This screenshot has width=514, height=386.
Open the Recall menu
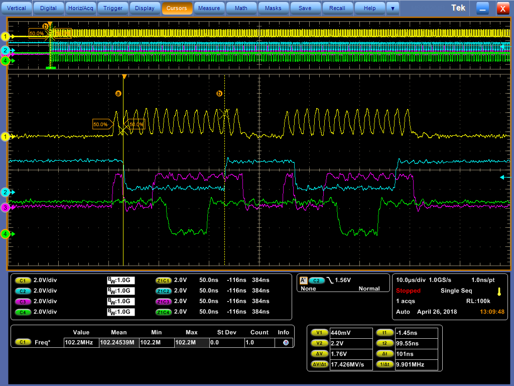(x=337, y=8)
